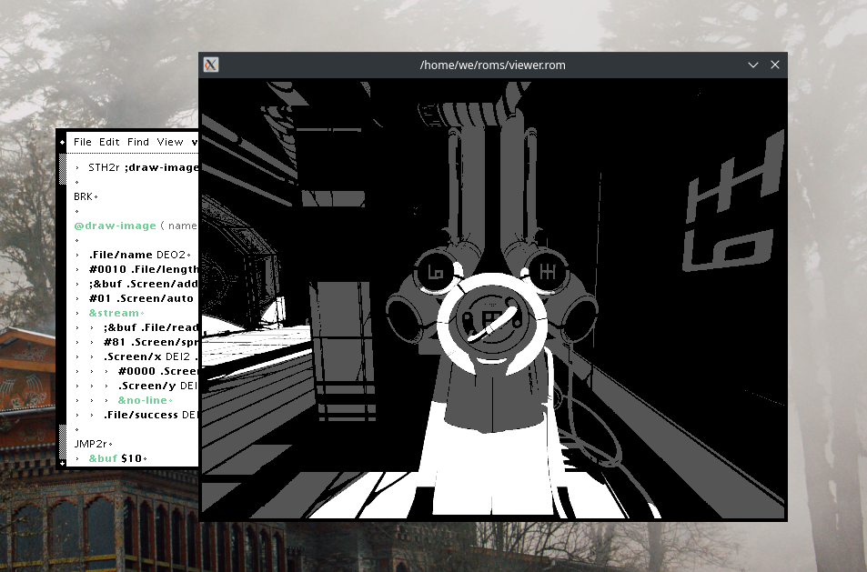Click the @draw-image label in the code
The width and height of the screenshot is (867, 572).
(x=115, y=226)
